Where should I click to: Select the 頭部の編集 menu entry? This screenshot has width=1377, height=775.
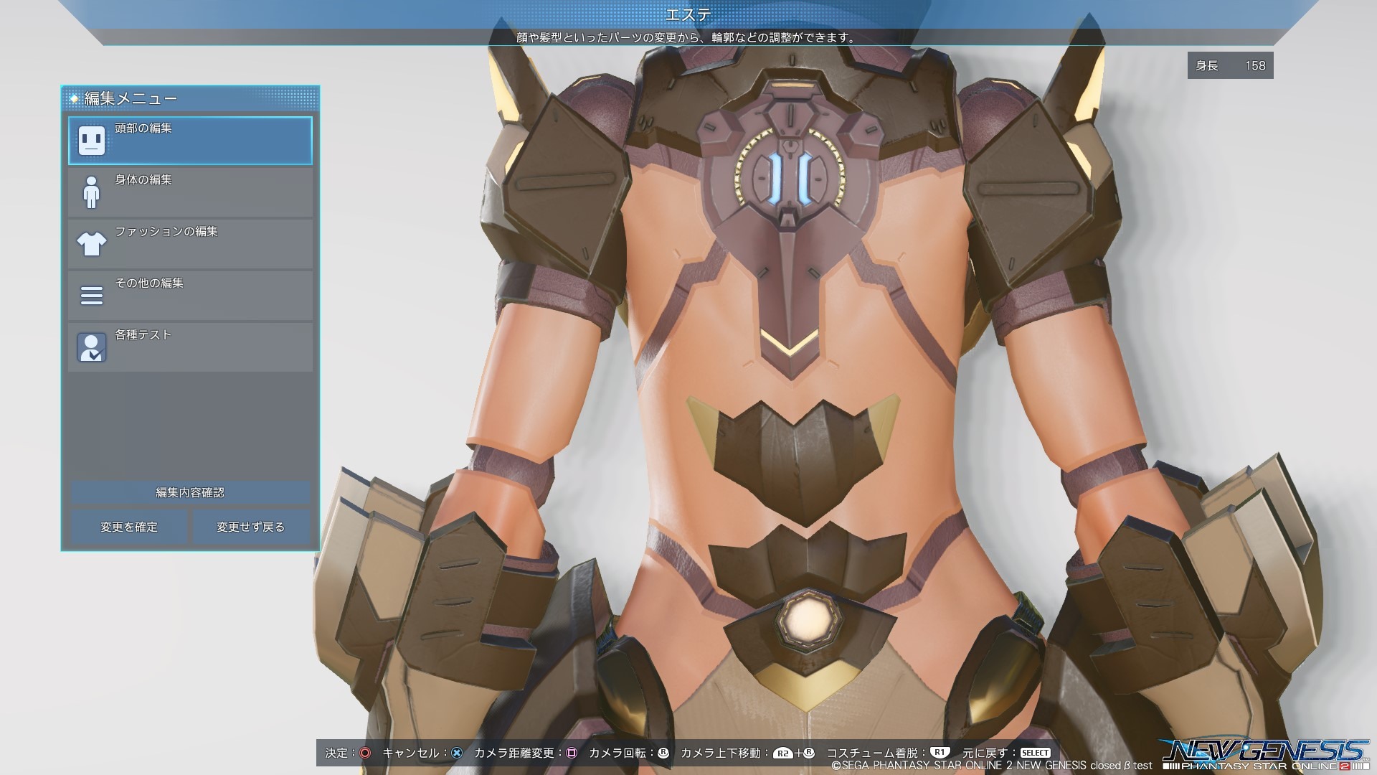tap(190, 141)
